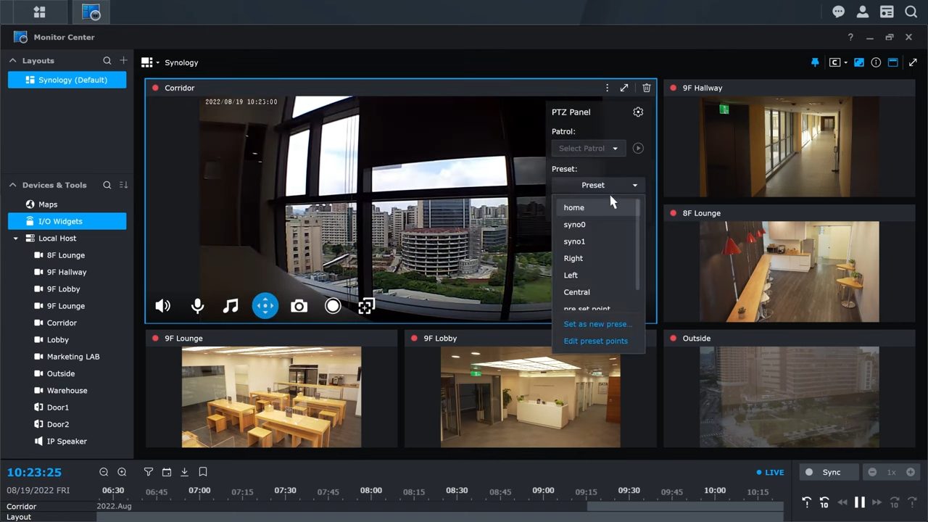Zoom in the timeline

[x=122, y=472]
